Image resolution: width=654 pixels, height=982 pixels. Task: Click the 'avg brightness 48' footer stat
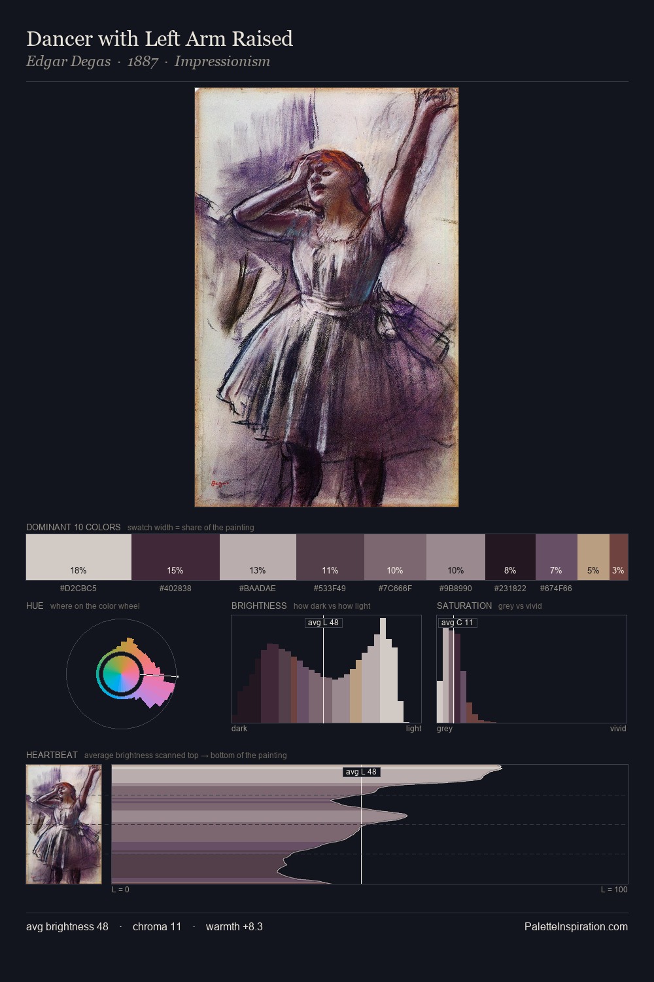(67, 926)
